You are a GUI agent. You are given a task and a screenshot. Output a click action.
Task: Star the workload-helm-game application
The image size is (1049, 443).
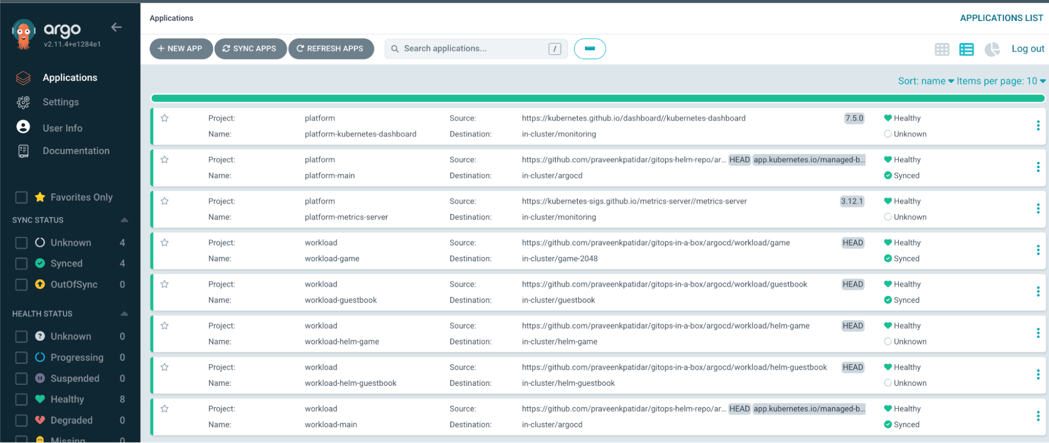point(165,326)
